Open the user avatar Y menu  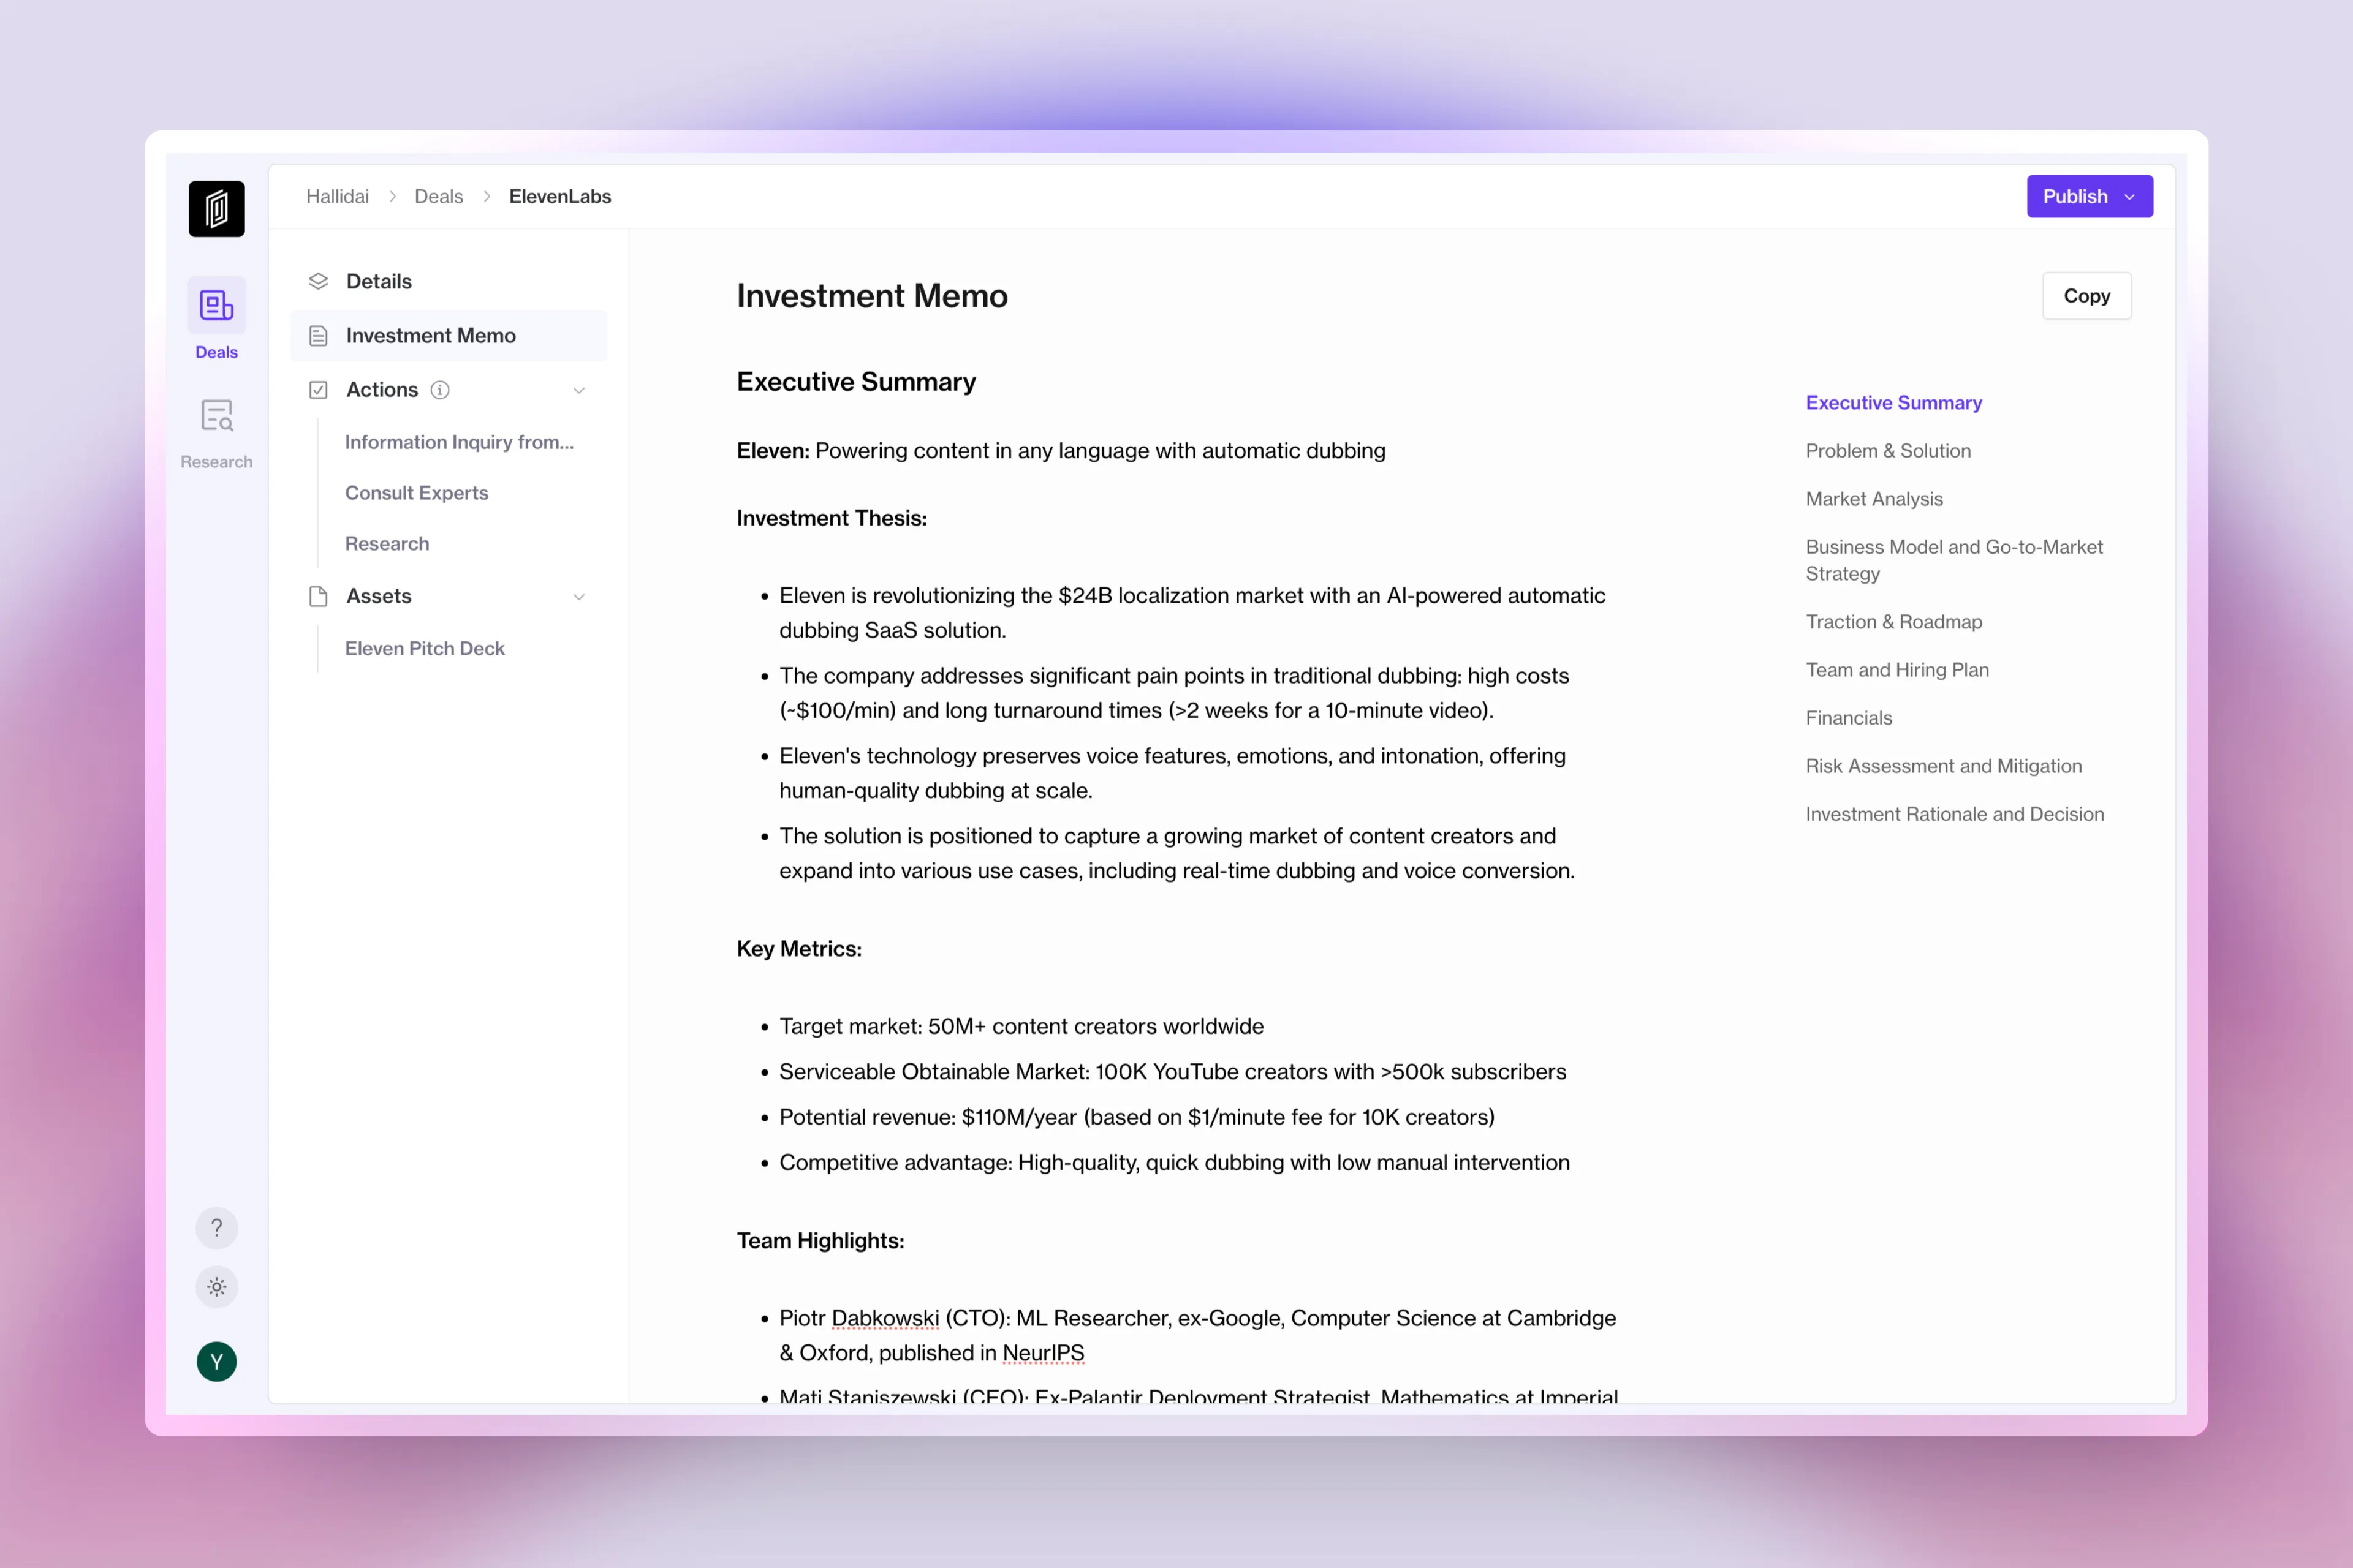click(x=216, y=1362)
